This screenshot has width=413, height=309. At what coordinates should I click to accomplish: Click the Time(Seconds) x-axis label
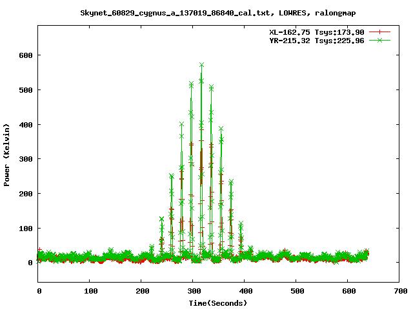point(218,303)
